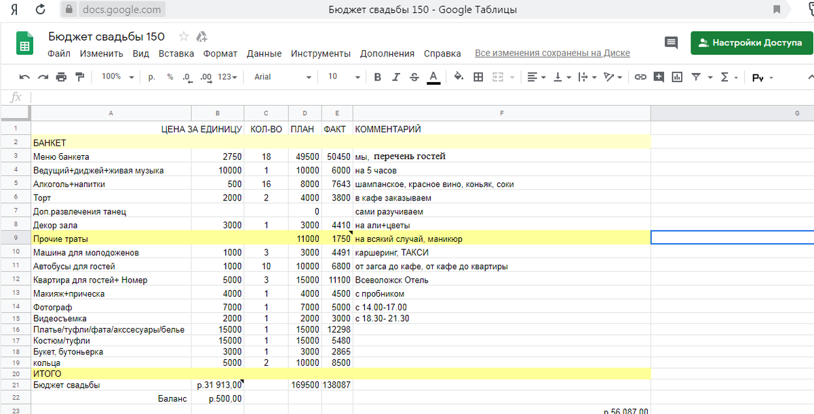Increase decimal places
This screenshot has height=414, width=814.
[x=206, y=77]
